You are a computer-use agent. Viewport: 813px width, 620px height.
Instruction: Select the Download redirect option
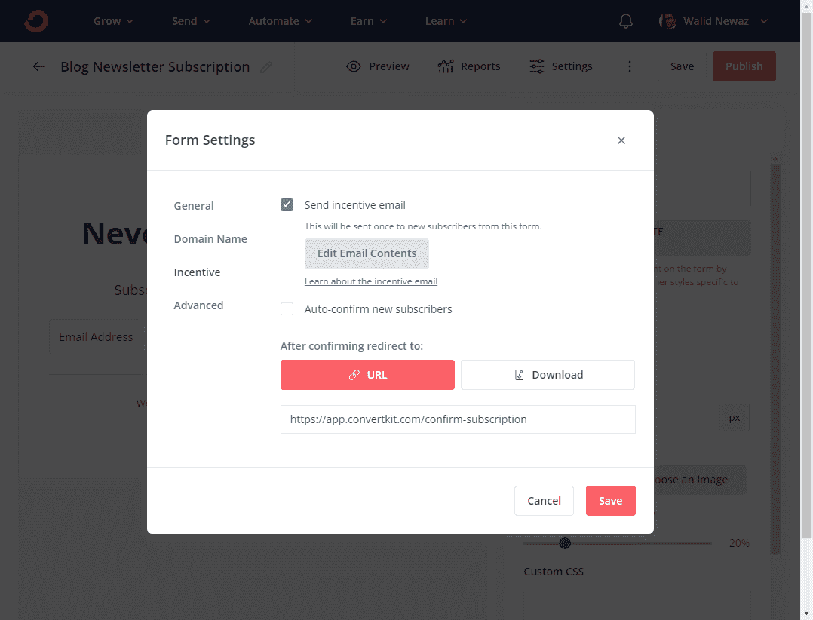548,375
